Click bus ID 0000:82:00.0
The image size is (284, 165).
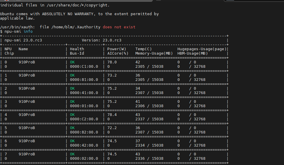84,132
